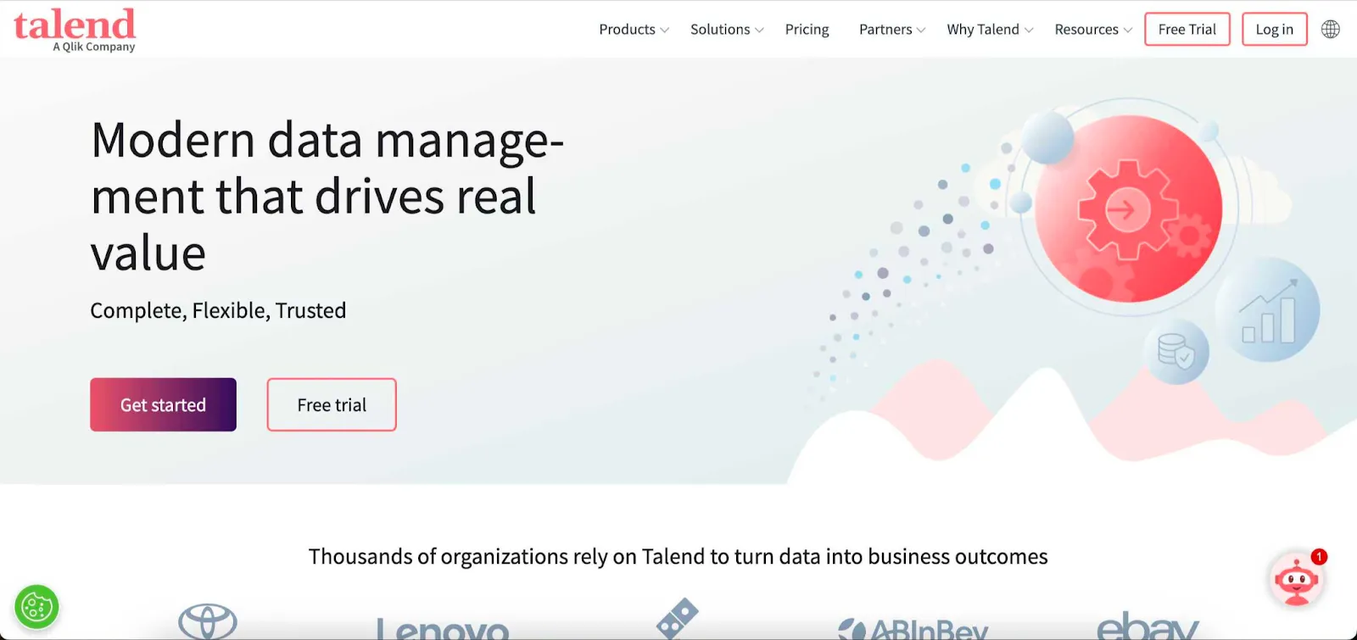This screenshot has height=640, width=1357.
Task: Click the database shield bubble illustration
Action: point(1176,351)
